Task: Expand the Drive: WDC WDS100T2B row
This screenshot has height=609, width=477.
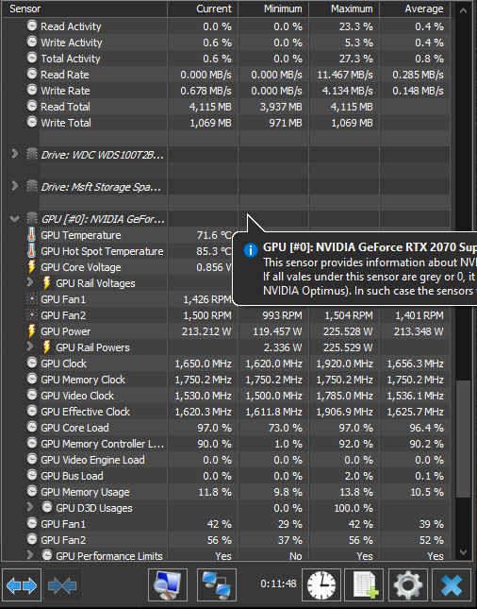Action: (14, 154)
